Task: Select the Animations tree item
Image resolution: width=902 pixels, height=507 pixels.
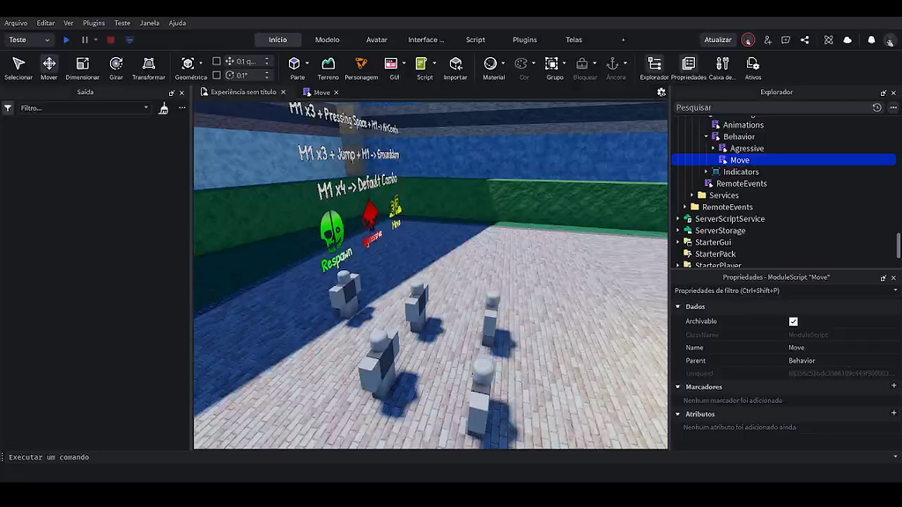Action: coord(743,125)
